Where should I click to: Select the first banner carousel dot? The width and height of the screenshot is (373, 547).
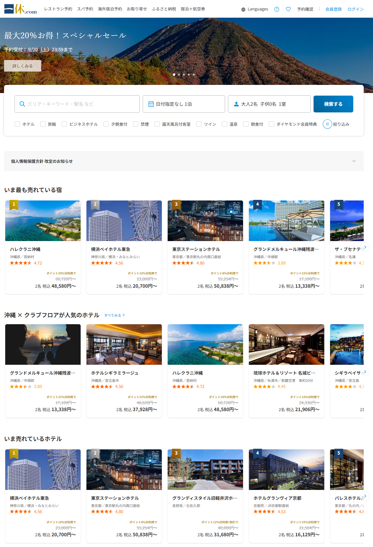point(174,74)
